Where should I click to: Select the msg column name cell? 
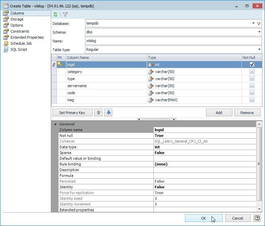pyautogui.click(x=107, y=100)
